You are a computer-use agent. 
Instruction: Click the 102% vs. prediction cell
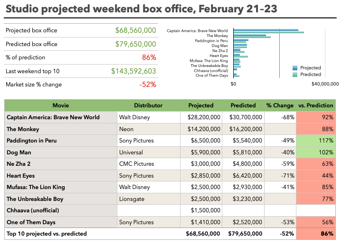(316, 152)
